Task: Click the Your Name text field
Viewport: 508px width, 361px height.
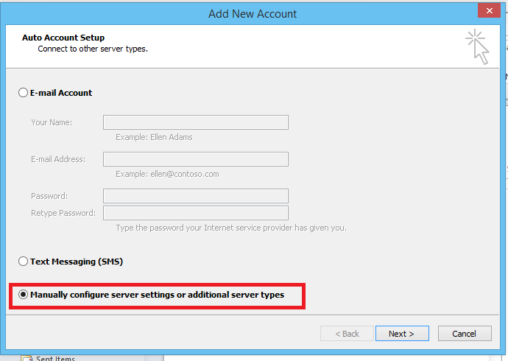Action: [x=196, y=122]
